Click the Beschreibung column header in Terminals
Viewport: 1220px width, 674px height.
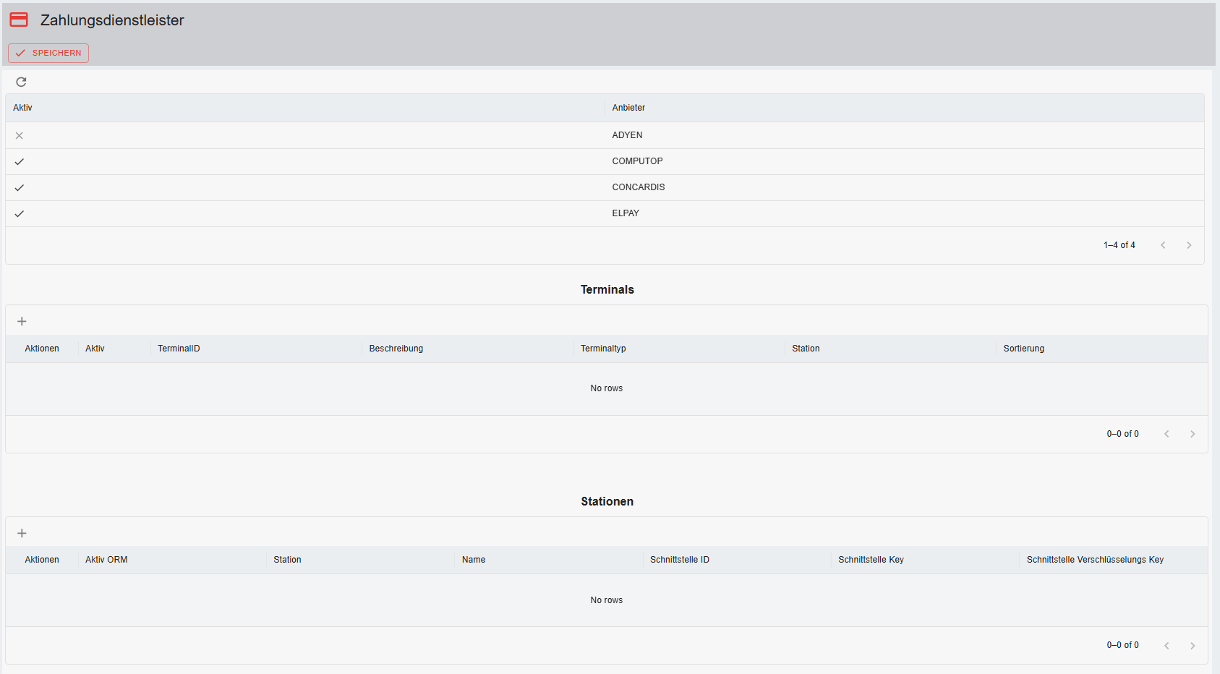pyautogui.click(x=396, y=349)
